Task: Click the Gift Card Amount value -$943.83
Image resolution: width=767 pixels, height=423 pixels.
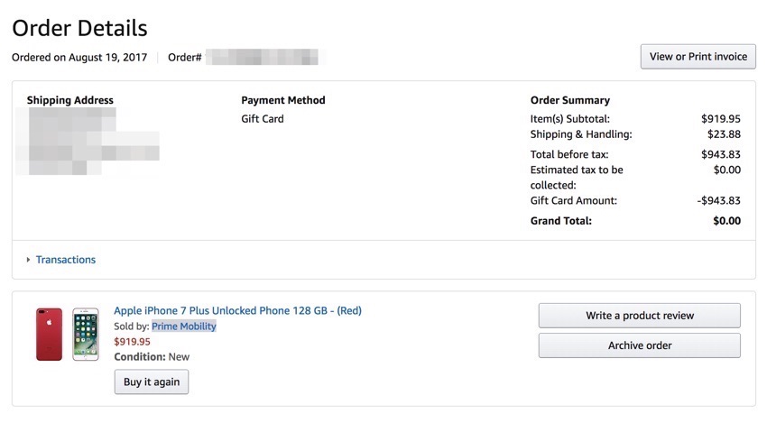Action: tap(719, 200)
